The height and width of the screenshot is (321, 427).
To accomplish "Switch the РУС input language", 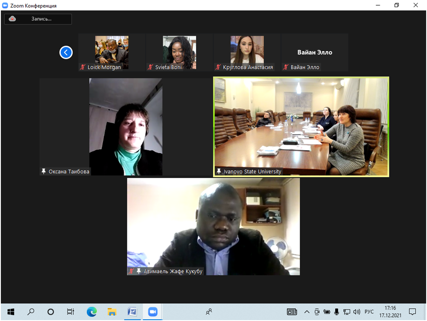I will (x=369, y=312).
